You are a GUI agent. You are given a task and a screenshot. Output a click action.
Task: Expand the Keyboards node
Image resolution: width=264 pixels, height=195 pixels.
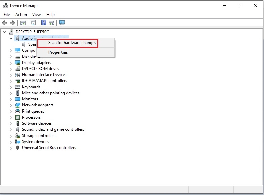click(x=11, y=87)
